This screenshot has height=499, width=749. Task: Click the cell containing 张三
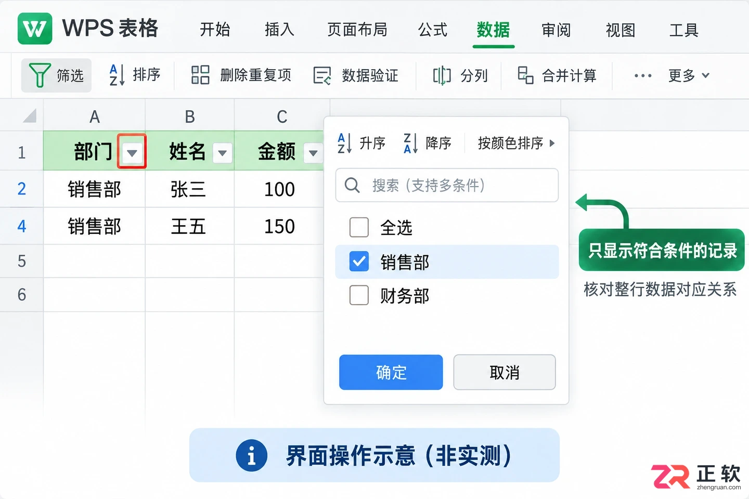[190, 189]
